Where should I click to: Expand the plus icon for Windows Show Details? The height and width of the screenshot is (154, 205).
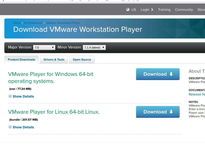point(10,96)
